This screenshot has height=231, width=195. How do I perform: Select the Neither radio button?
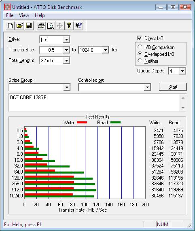point(140,61)
